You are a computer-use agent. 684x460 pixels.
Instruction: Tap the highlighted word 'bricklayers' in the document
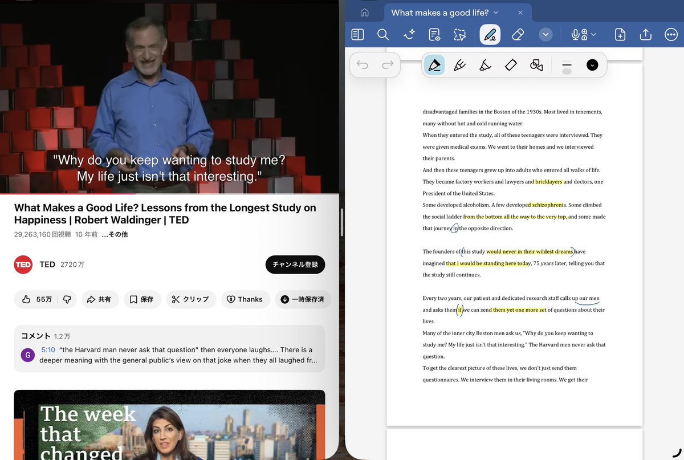pos(548,182)
